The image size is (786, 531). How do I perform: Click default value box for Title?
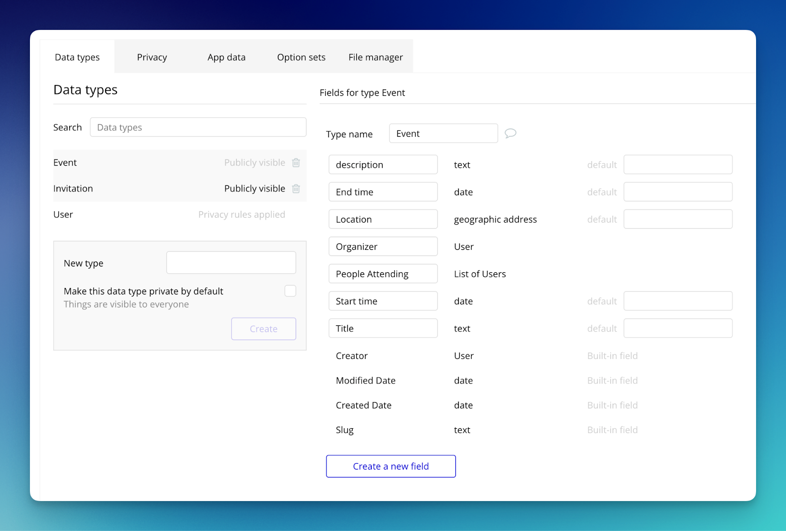[678, 328]
